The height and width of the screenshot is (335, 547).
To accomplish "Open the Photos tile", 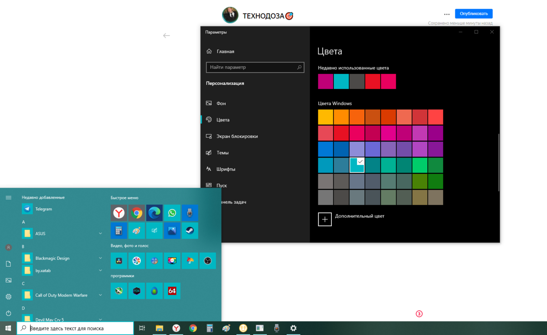I will point(172,230).
